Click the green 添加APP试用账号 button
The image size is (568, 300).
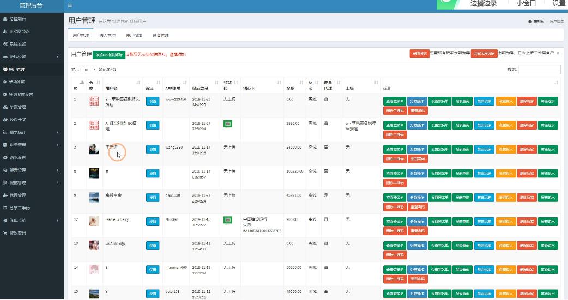point(108,54)
